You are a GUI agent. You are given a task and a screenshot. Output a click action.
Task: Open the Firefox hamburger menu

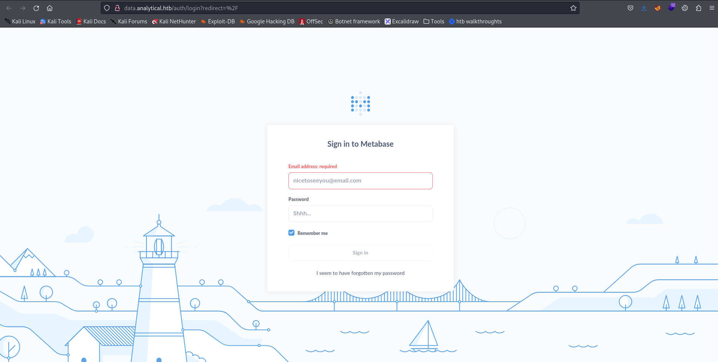[x=712, y=8]
